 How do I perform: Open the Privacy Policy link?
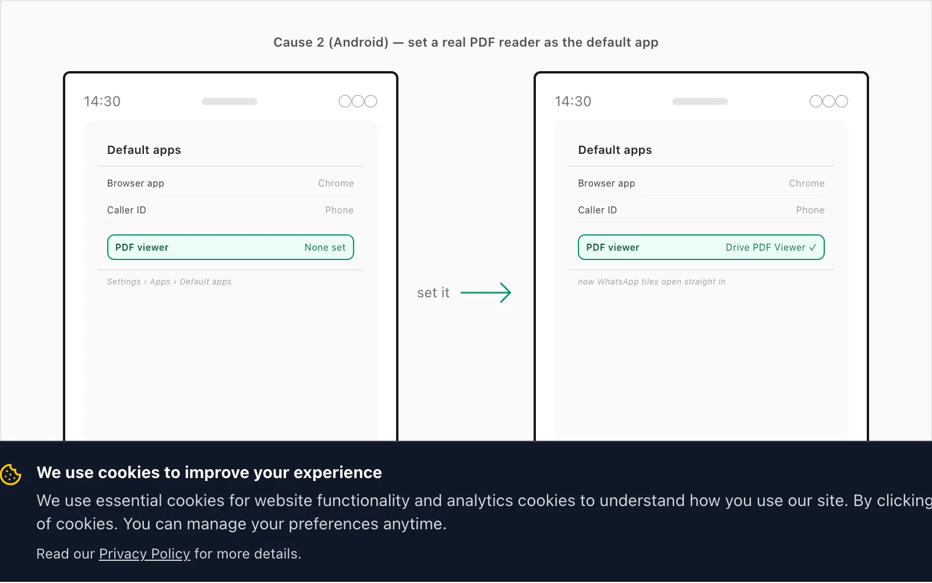144,554
